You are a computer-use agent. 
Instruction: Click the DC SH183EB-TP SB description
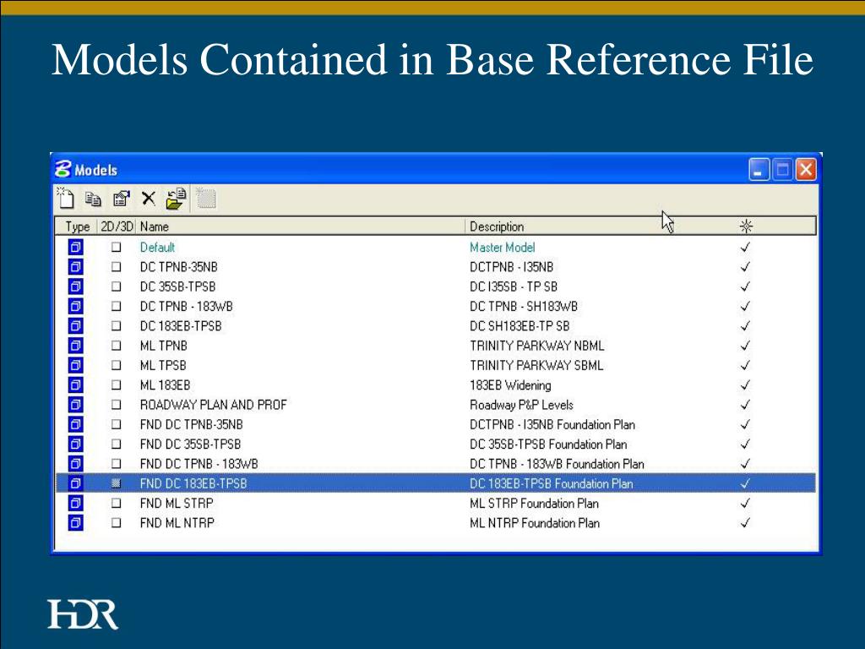(520, 326)
